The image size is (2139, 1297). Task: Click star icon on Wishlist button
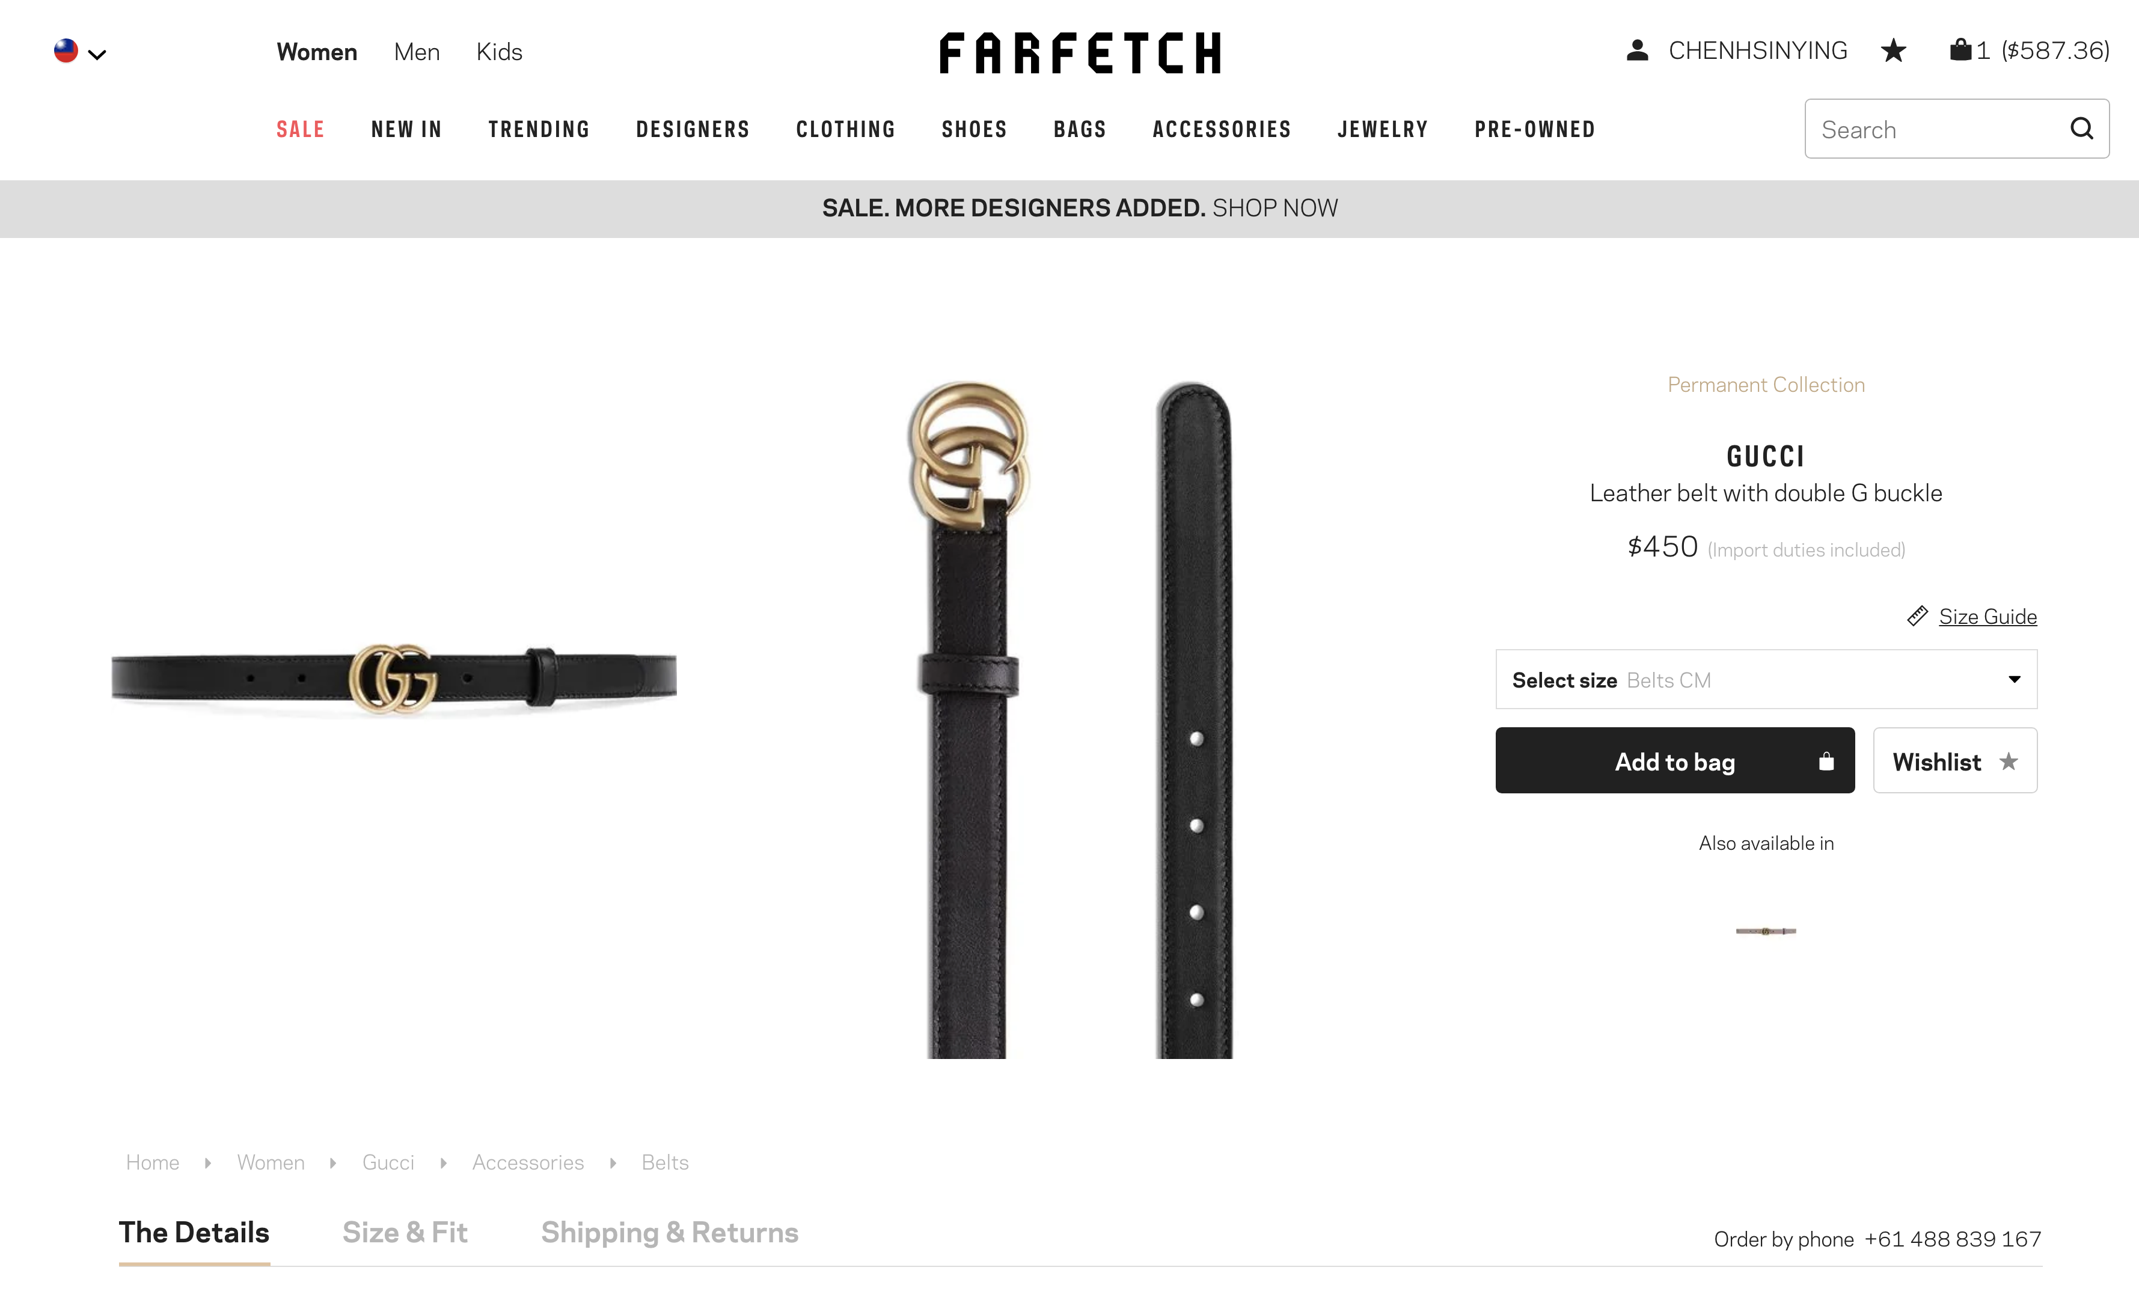2008,761
